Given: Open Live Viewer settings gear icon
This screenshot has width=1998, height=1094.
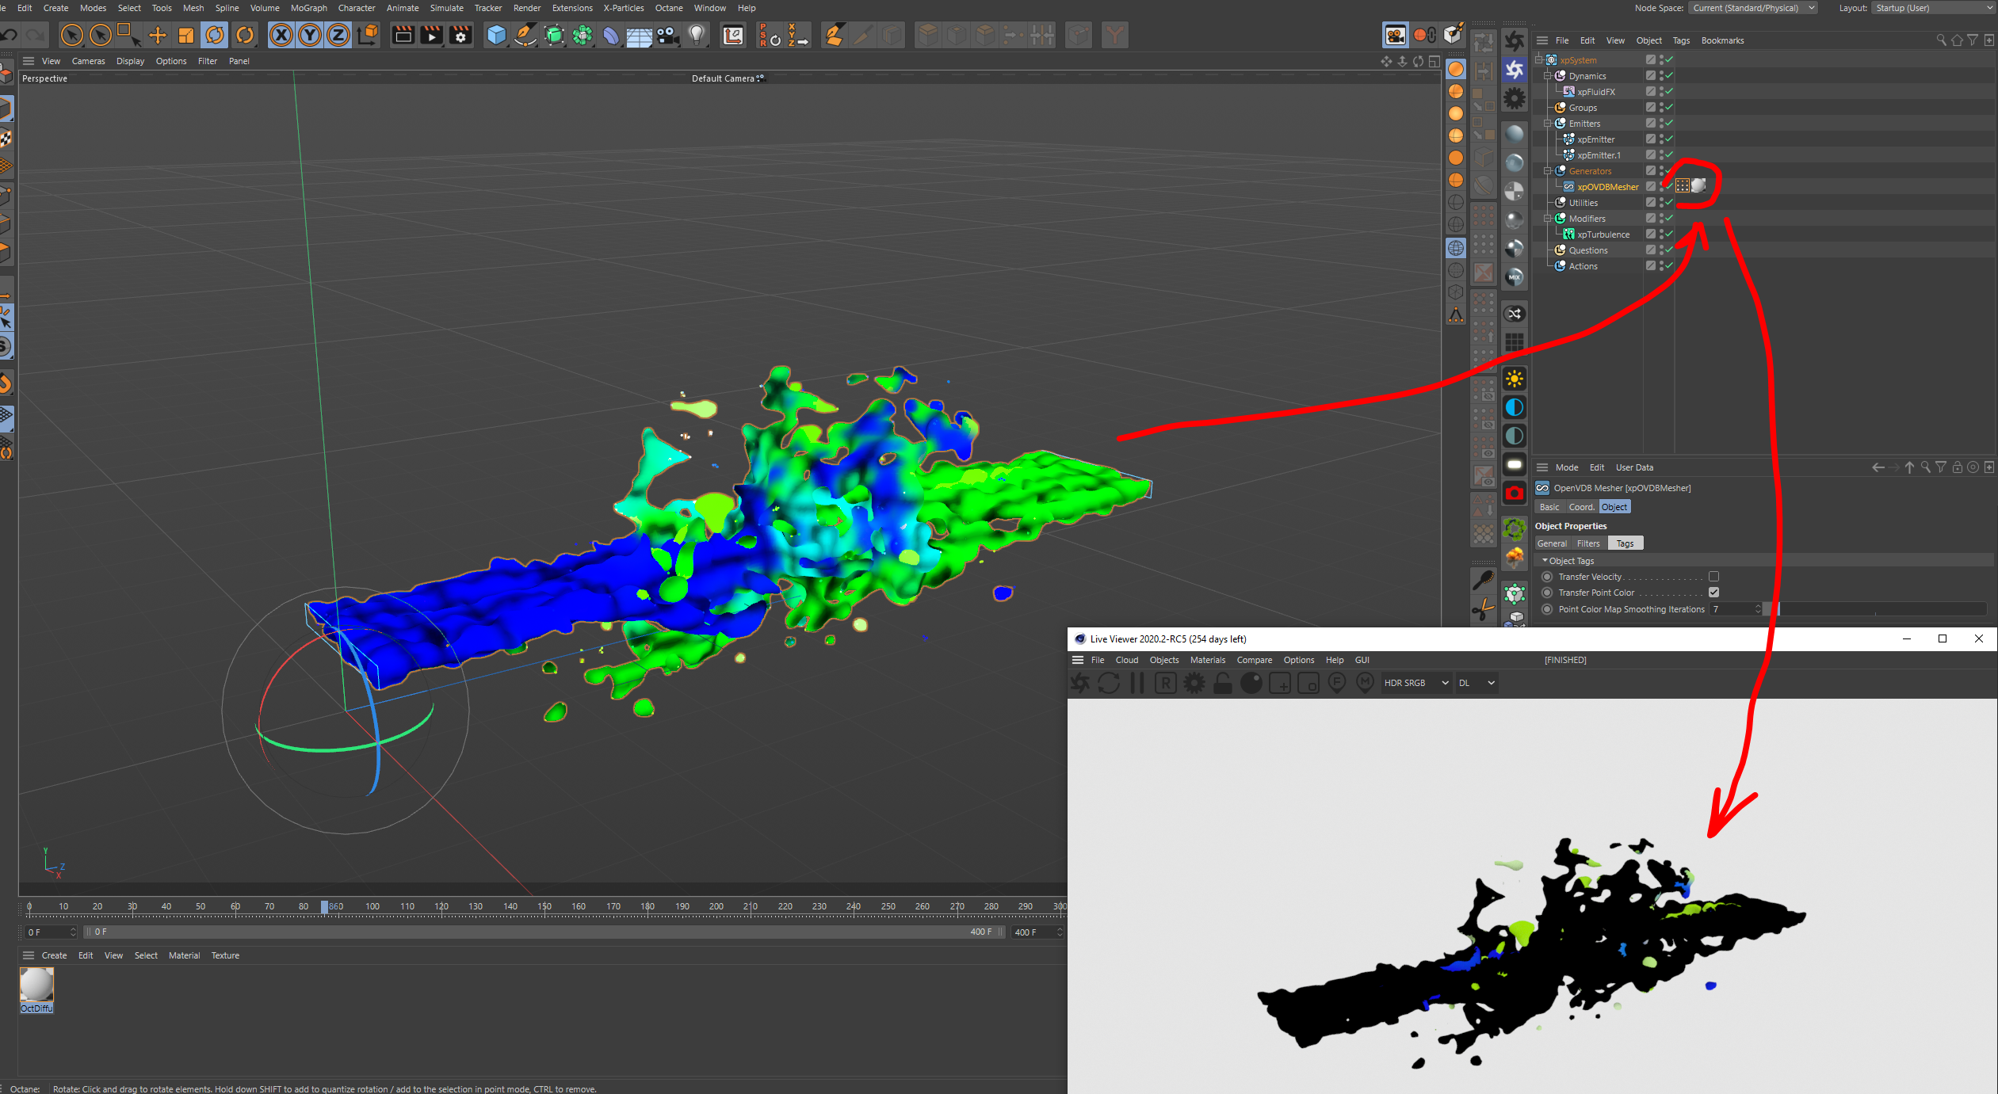Looking at the screenshot, I should (x=1194, y=683).
